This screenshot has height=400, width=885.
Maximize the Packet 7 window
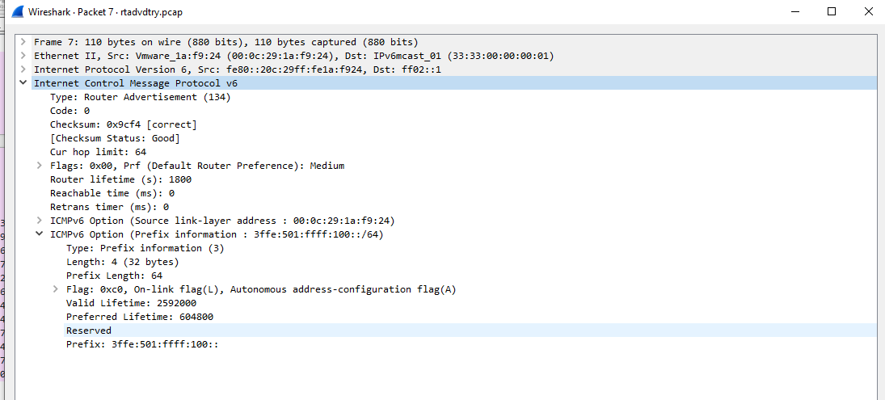tap(832, 12)
